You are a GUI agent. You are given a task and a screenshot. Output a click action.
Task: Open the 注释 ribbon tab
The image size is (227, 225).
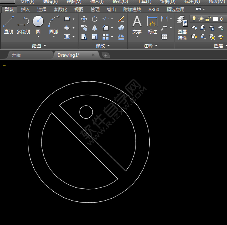(x=42, y=10)
